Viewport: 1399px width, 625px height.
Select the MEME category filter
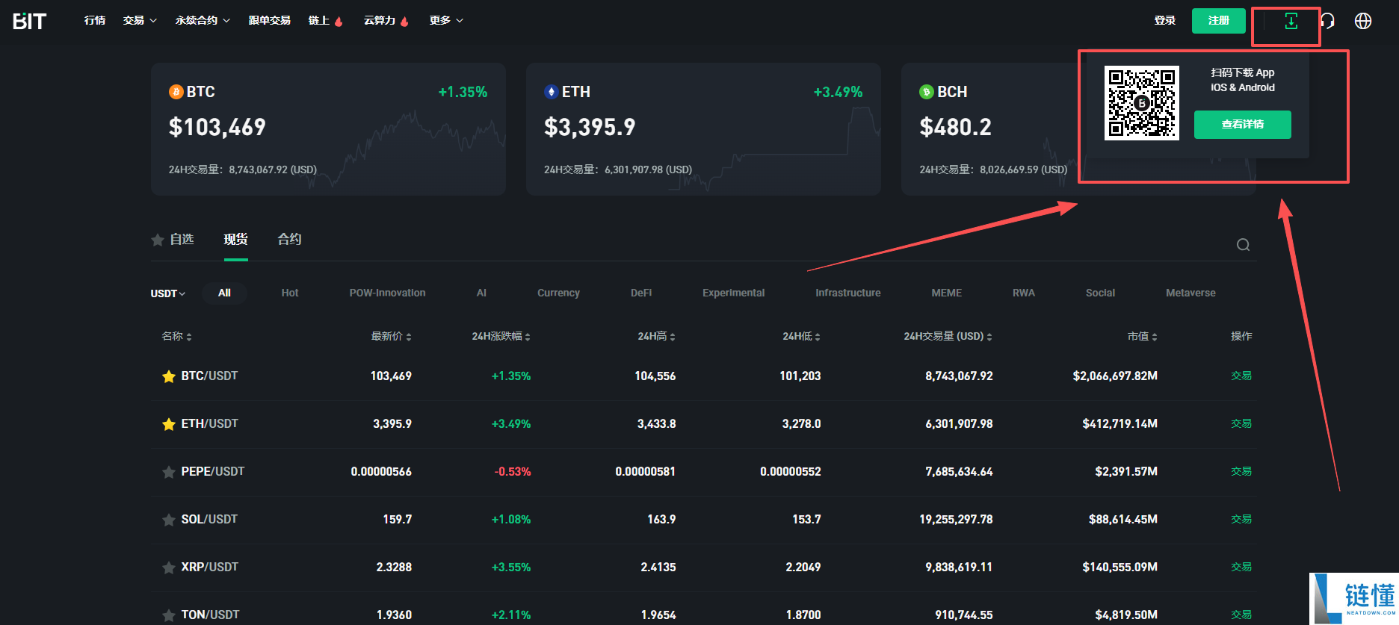pyautogui.click(x=946, y=293)
